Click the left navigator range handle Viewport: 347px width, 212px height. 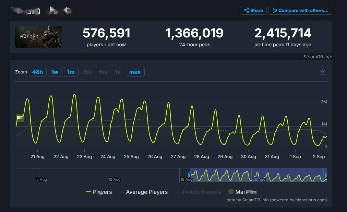click(x=190, y=175)
